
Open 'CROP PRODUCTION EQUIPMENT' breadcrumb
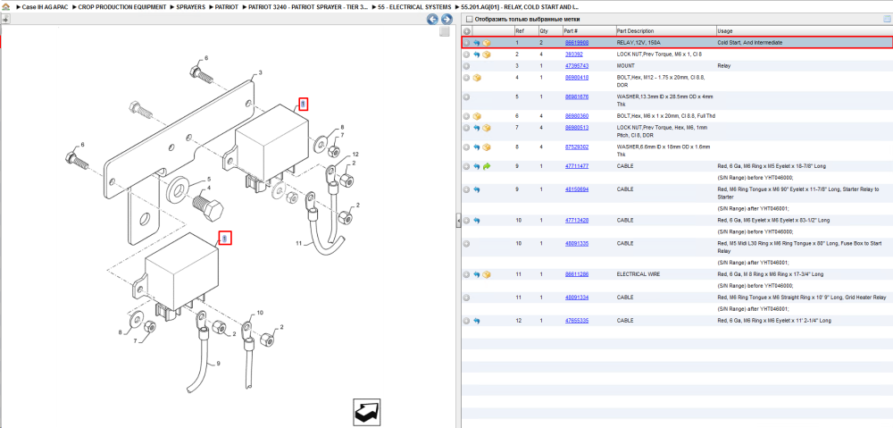tap(122, 7)
